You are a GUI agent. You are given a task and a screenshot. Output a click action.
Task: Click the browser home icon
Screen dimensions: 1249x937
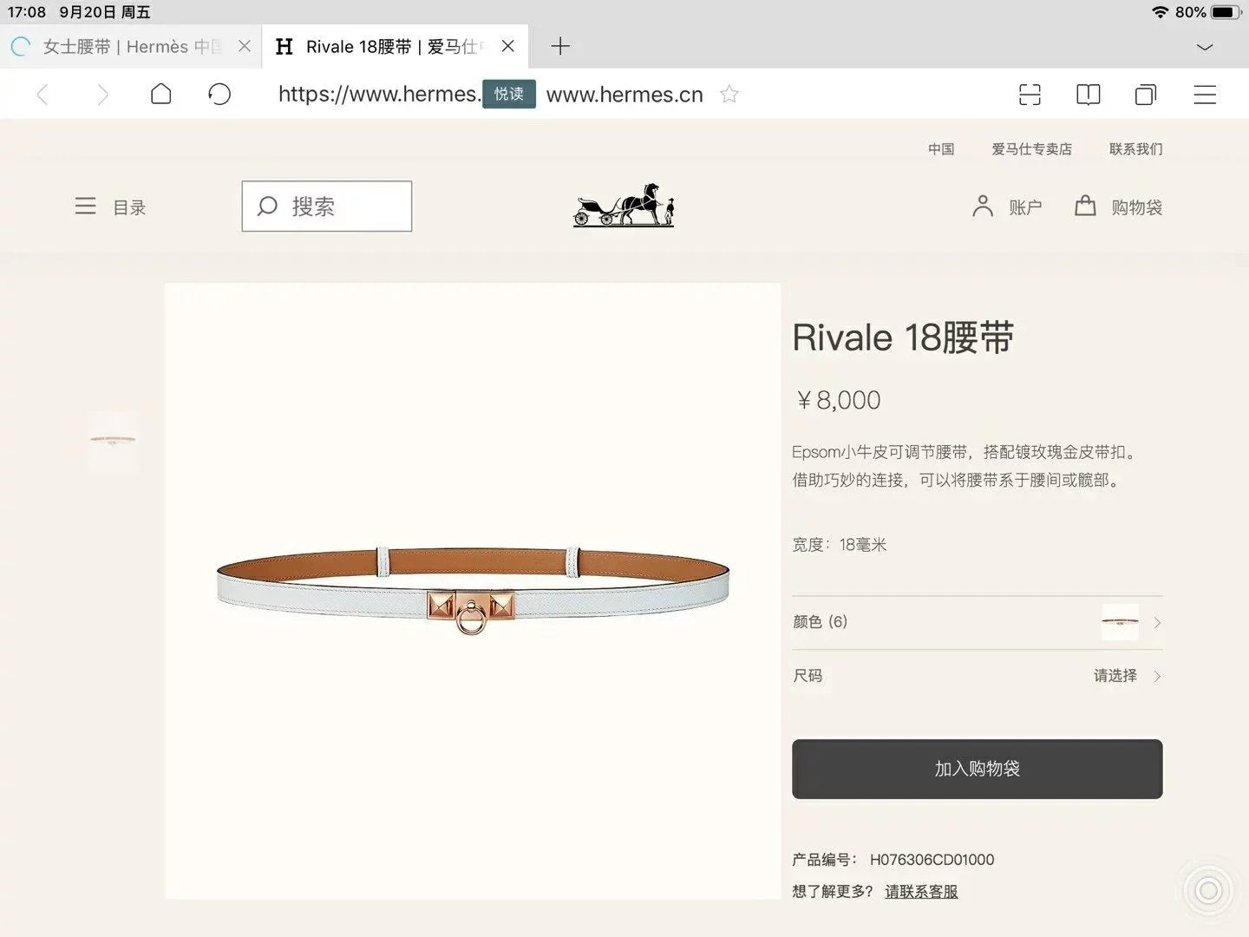point(161,94)
